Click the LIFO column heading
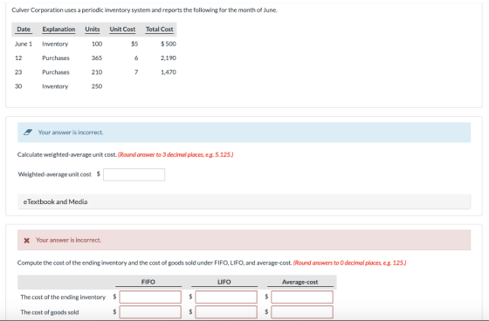This screenshot has width=489, height=321. pyautogui.click(x=224, y=282)
